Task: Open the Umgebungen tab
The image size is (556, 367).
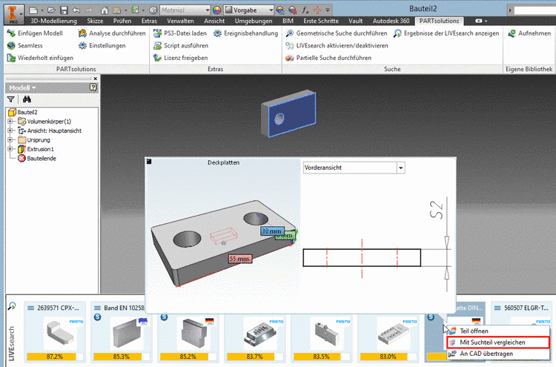Action: coord(254,21)
